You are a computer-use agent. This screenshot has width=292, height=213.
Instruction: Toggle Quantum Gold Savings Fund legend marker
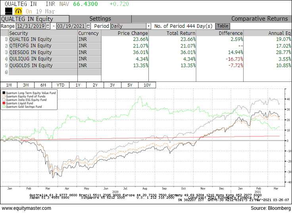click(4, 106)
